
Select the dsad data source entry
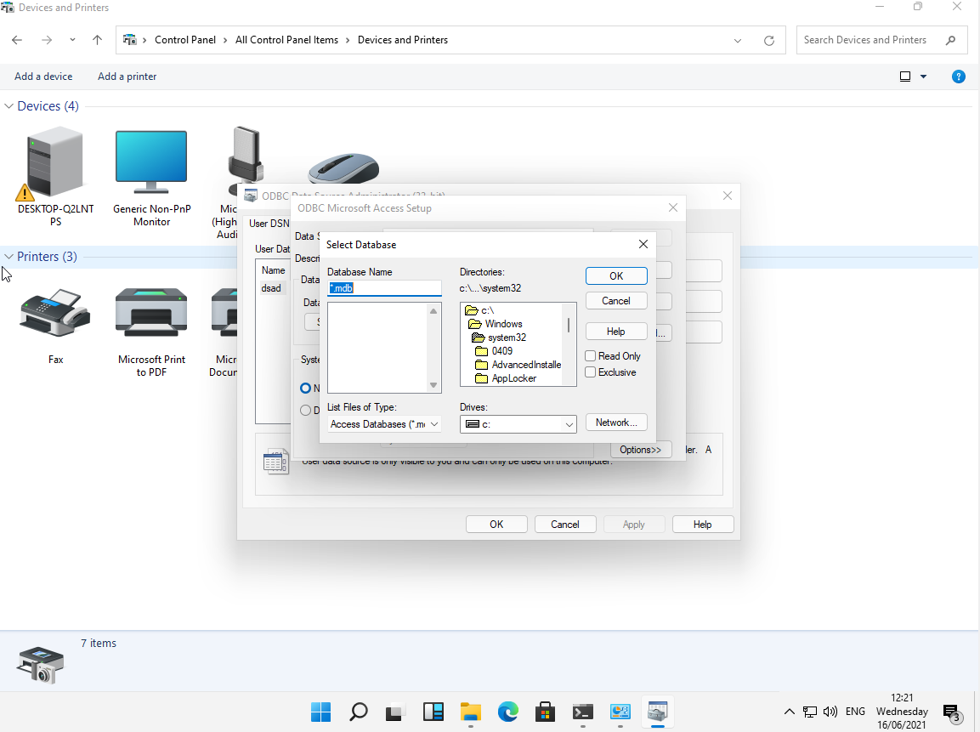(x=271, y=288)
